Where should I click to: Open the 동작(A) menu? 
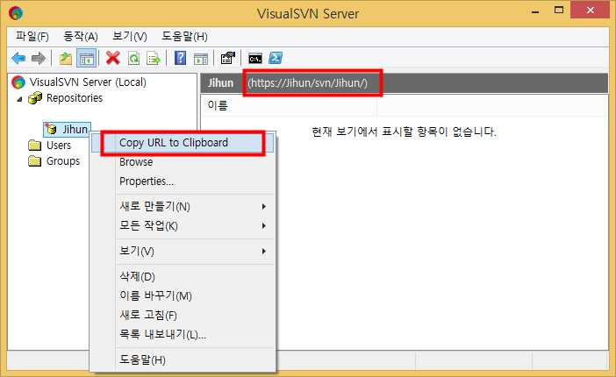click(81, 37)
